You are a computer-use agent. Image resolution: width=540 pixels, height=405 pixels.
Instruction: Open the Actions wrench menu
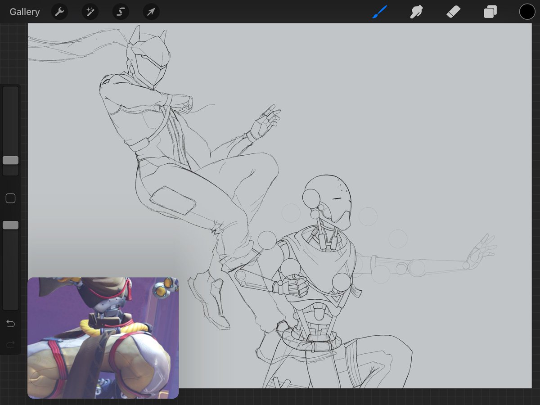[59, 12]
